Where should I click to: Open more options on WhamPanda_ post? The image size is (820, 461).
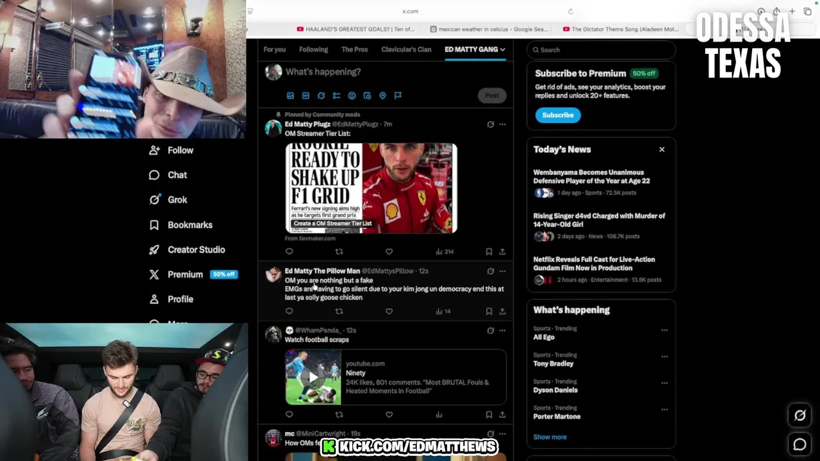pyautogui.click(x=502, y=330)
